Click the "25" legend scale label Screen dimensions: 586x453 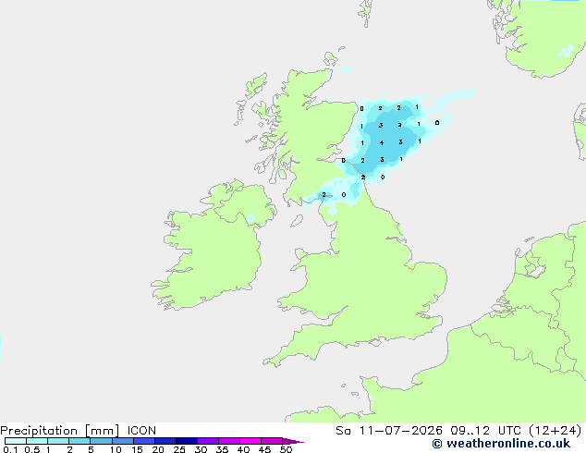(x=179, y=449)
